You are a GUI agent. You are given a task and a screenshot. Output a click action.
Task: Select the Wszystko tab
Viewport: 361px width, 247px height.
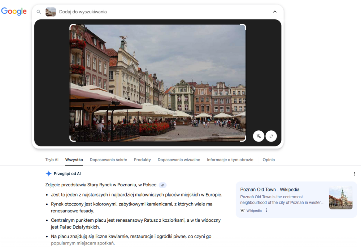[74, 160]
